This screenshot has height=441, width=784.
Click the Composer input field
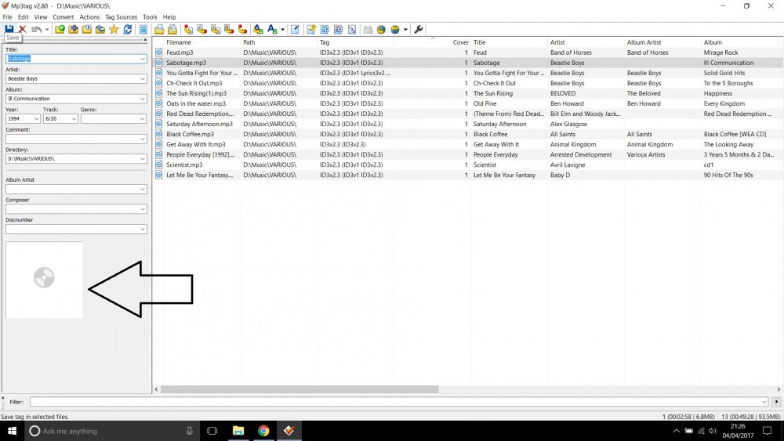(x=76, y=209)
